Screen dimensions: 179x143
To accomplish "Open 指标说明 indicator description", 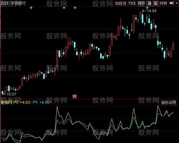I will [x=168, y=102].
